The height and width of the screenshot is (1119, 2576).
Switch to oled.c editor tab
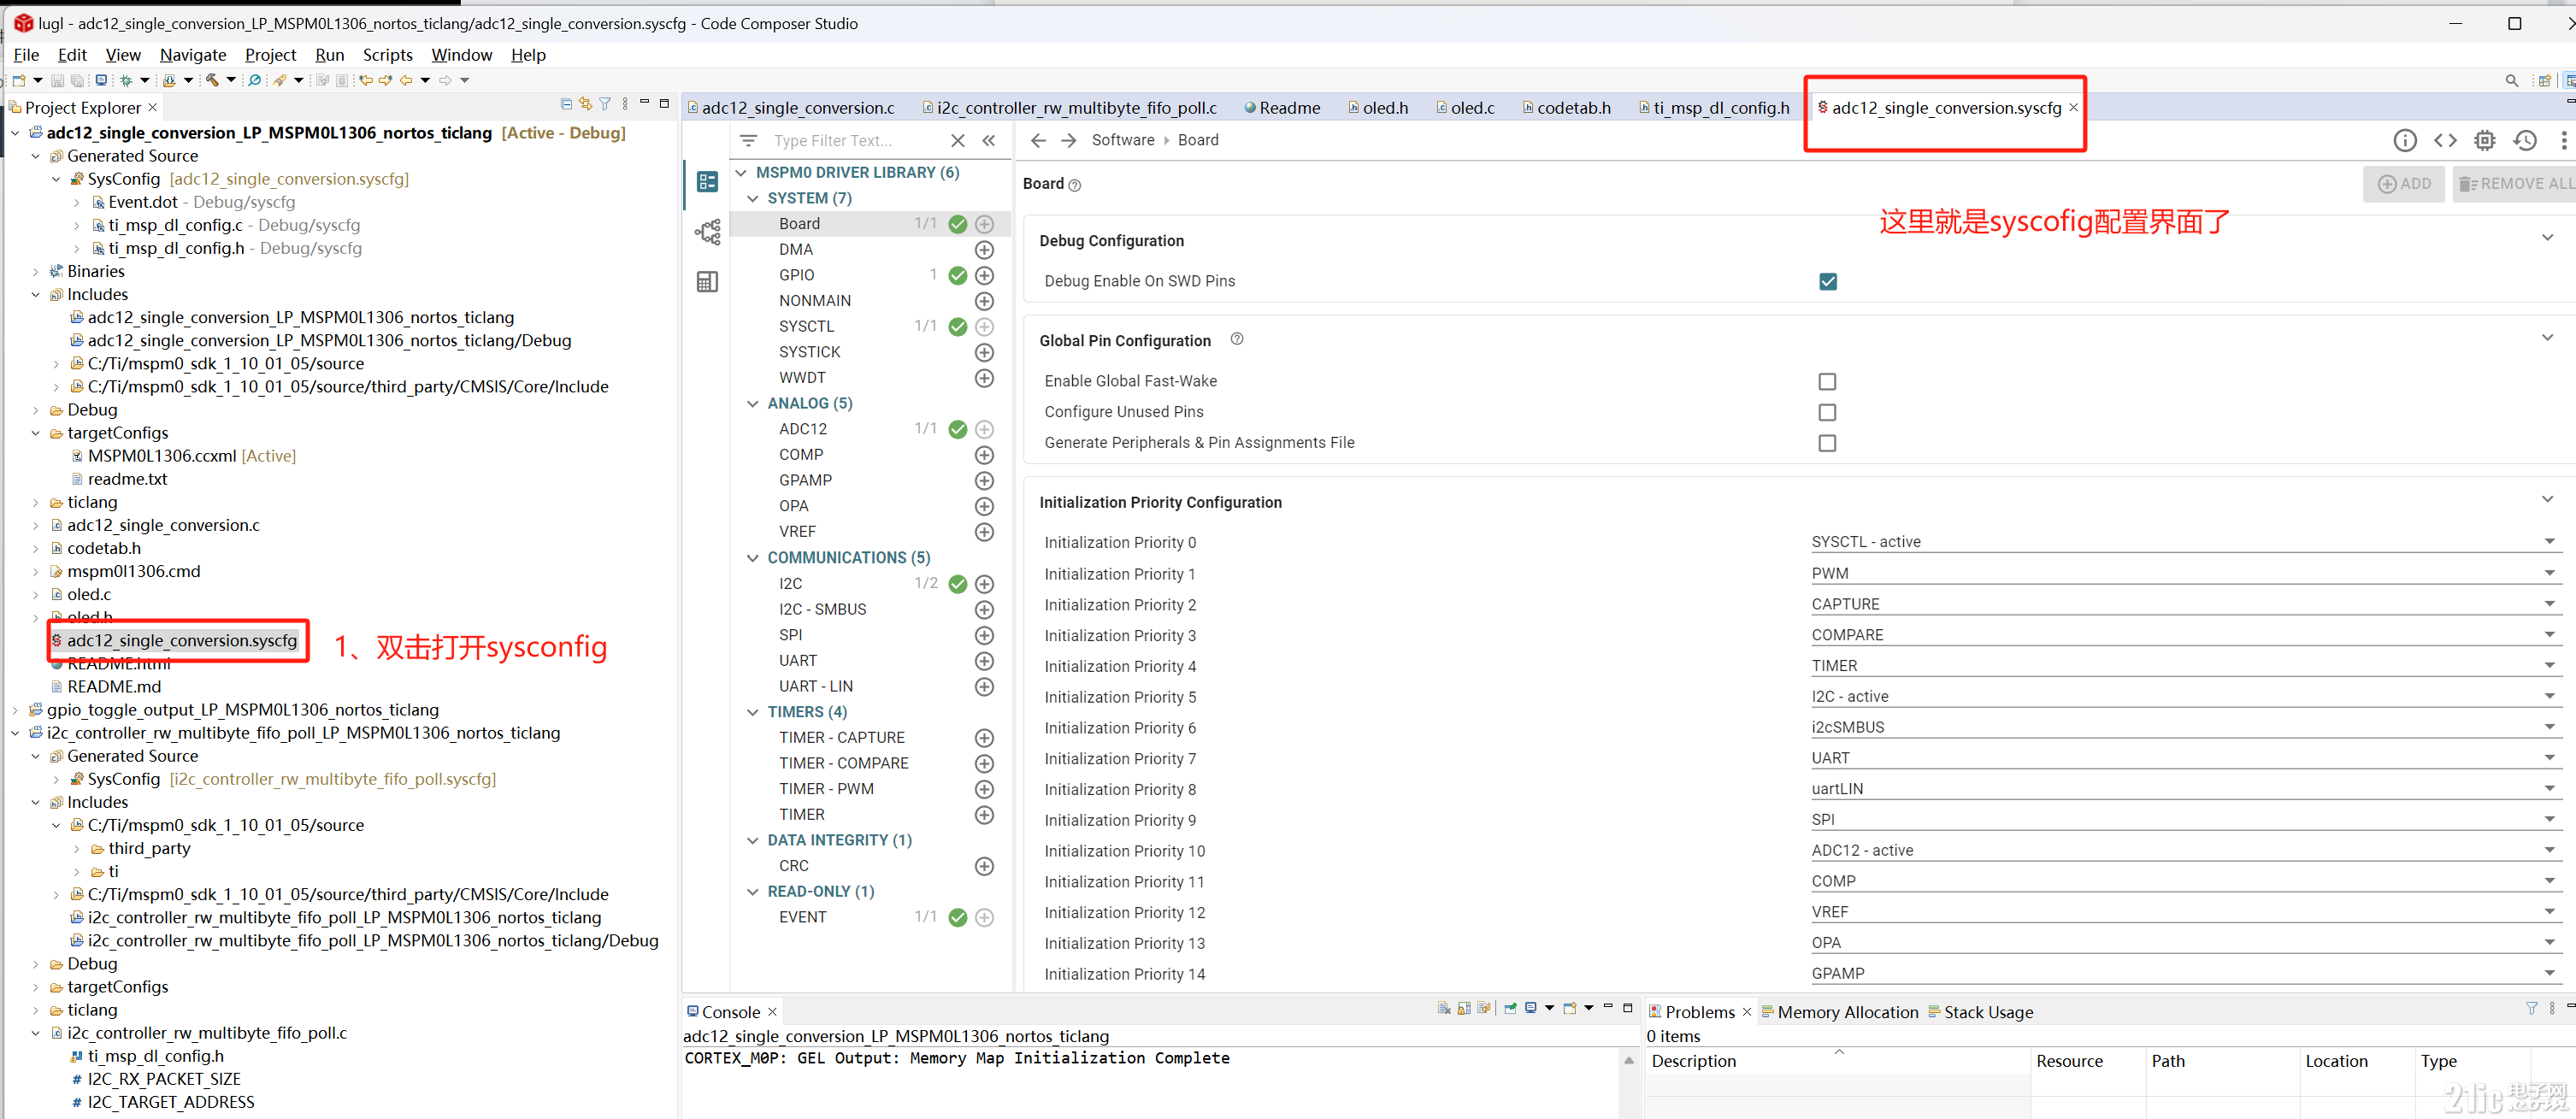coord(1465,108)
